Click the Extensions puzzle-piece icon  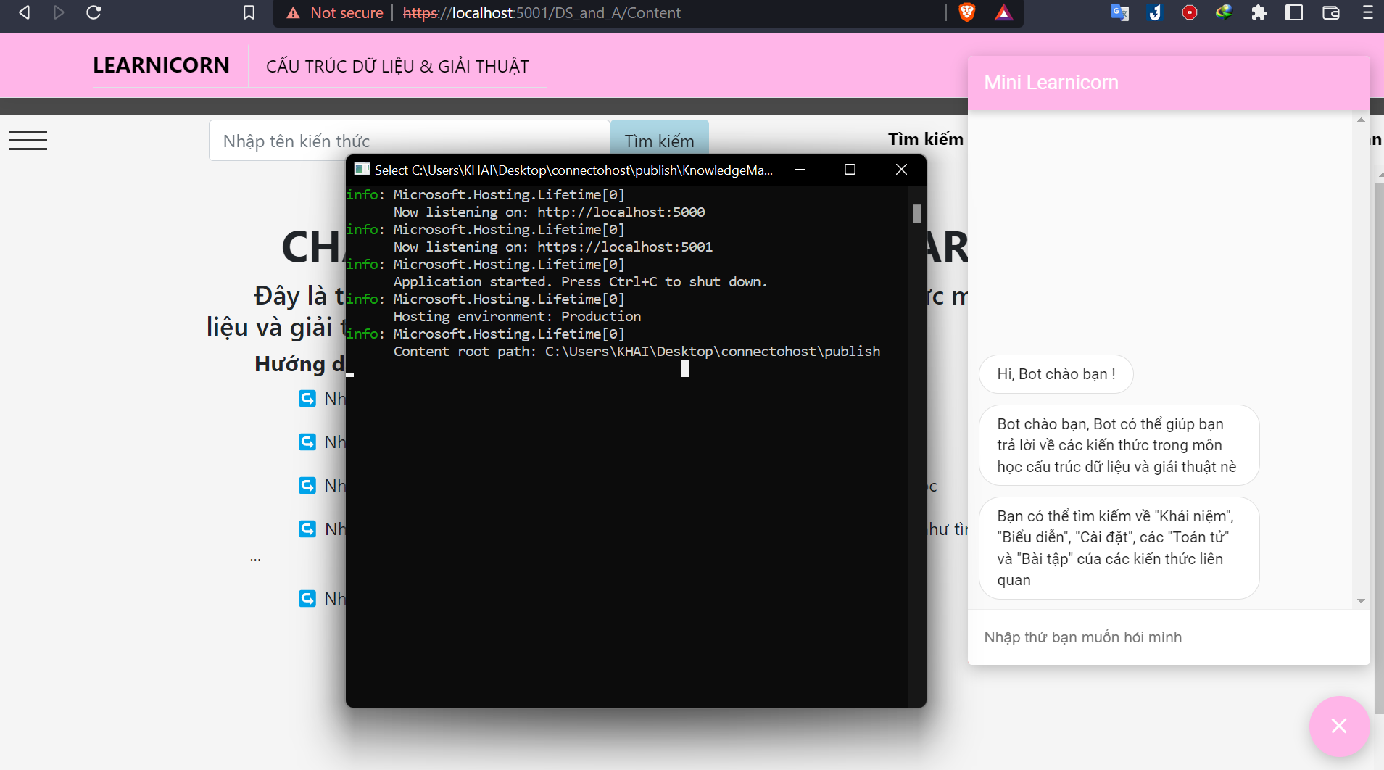click(x=1260, y=12)
